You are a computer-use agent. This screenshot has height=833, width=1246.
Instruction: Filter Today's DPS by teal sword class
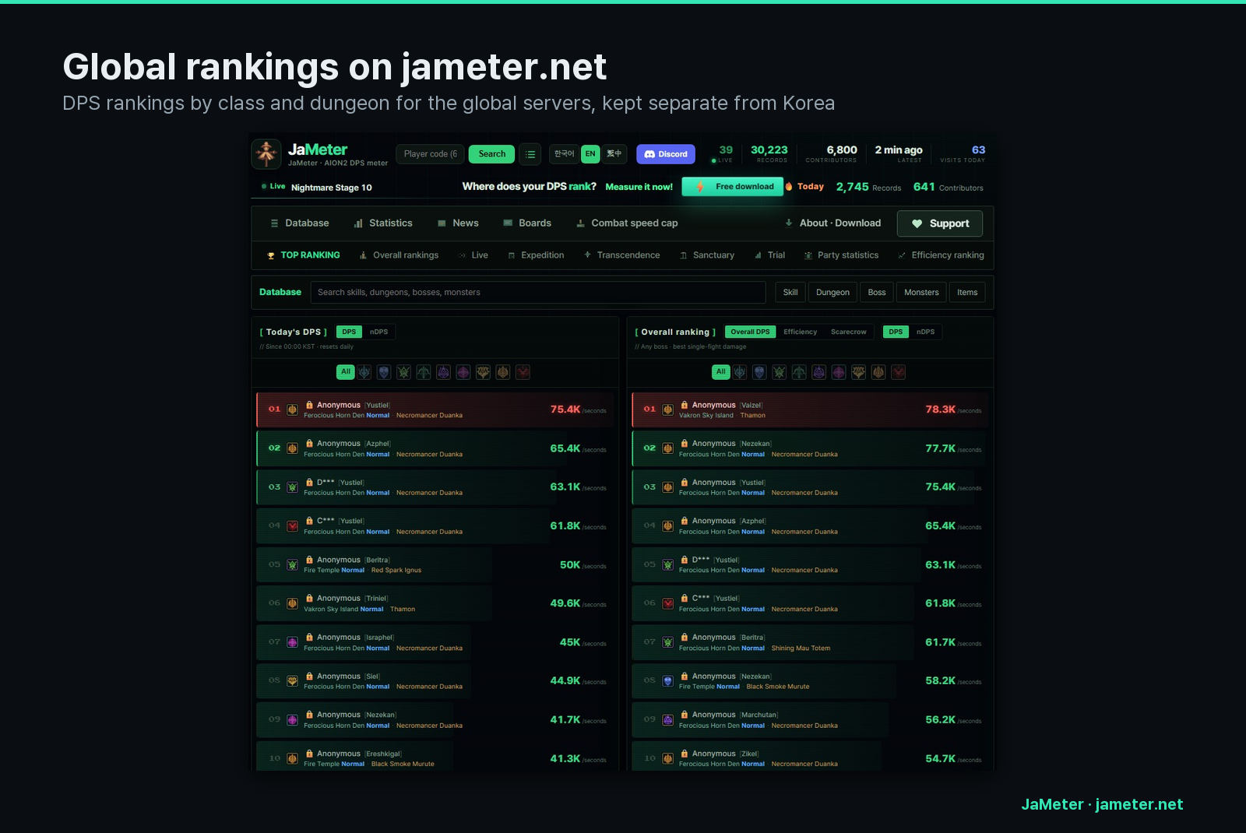coord(364,372)
